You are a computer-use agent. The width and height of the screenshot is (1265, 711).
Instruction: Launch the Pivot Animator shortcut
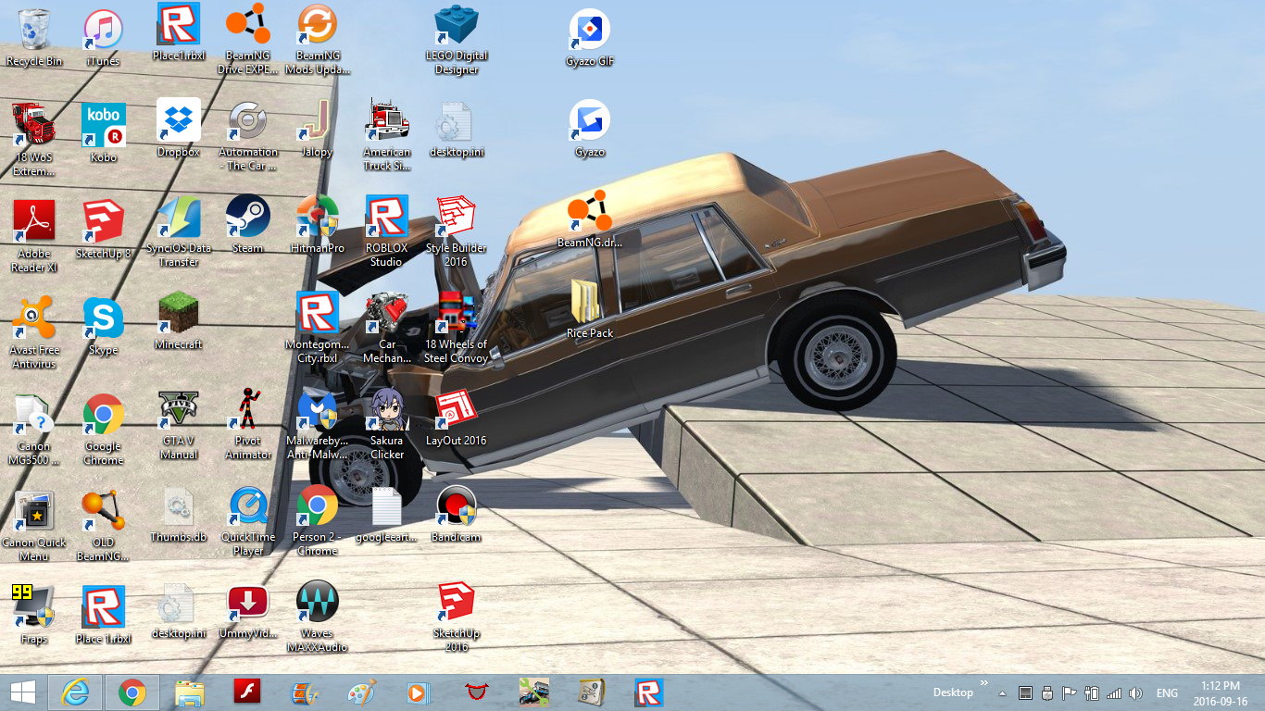pos(247,425)
